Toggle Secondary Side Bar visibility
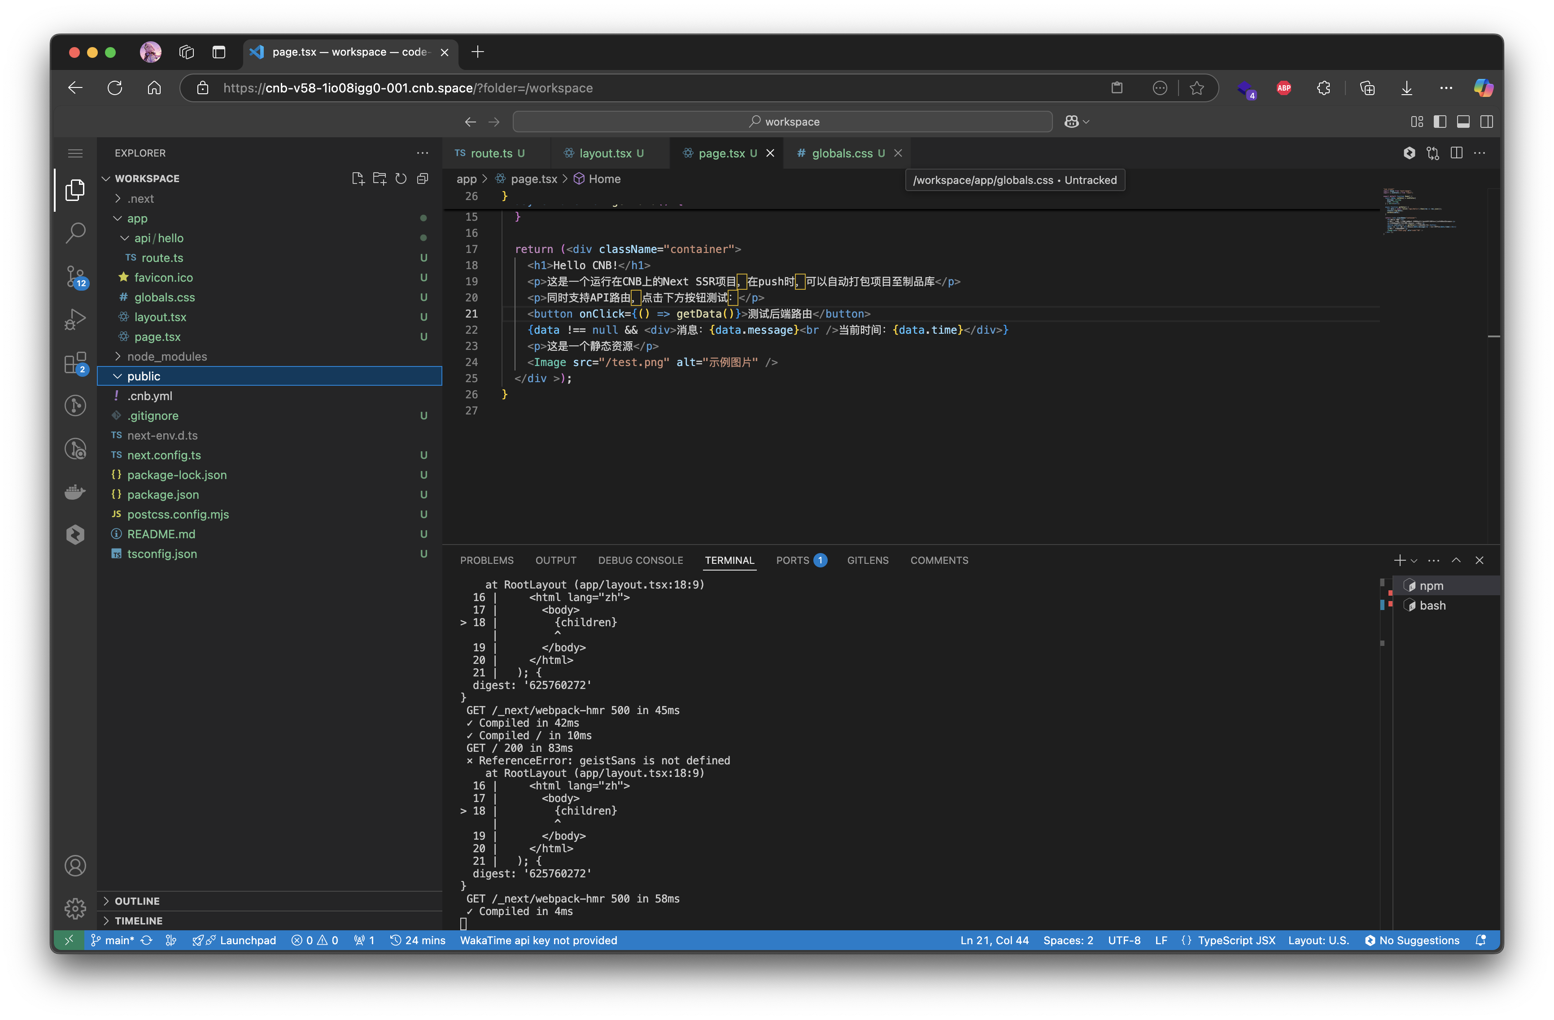The width and height of the screenshot is (1554, 1020). pos(1487,122)
